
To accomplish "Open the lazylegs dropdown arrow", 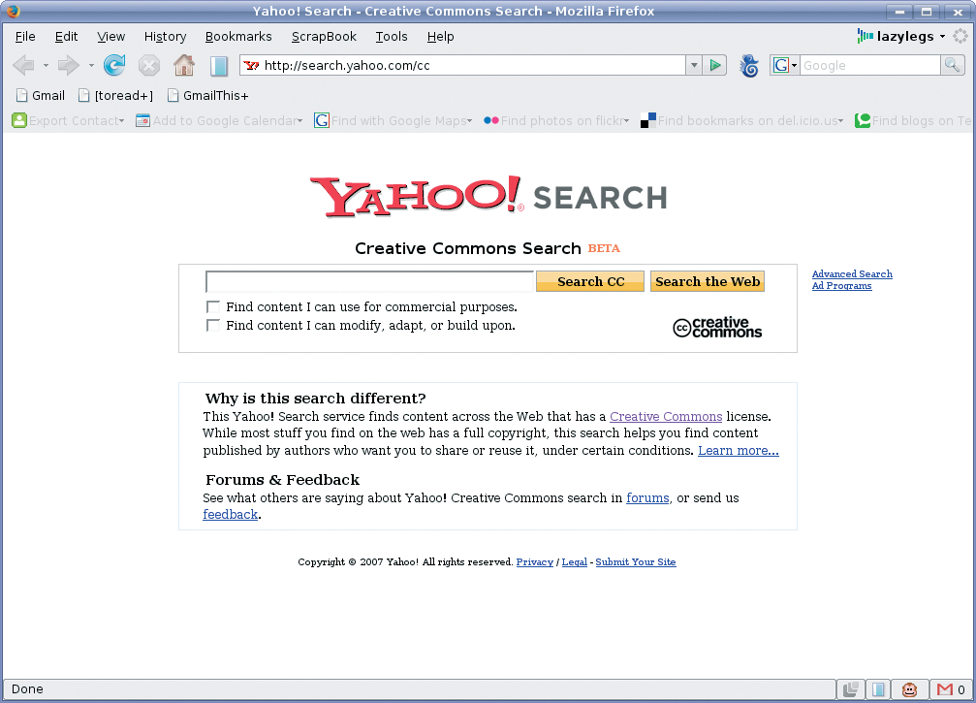I will 942,36.
